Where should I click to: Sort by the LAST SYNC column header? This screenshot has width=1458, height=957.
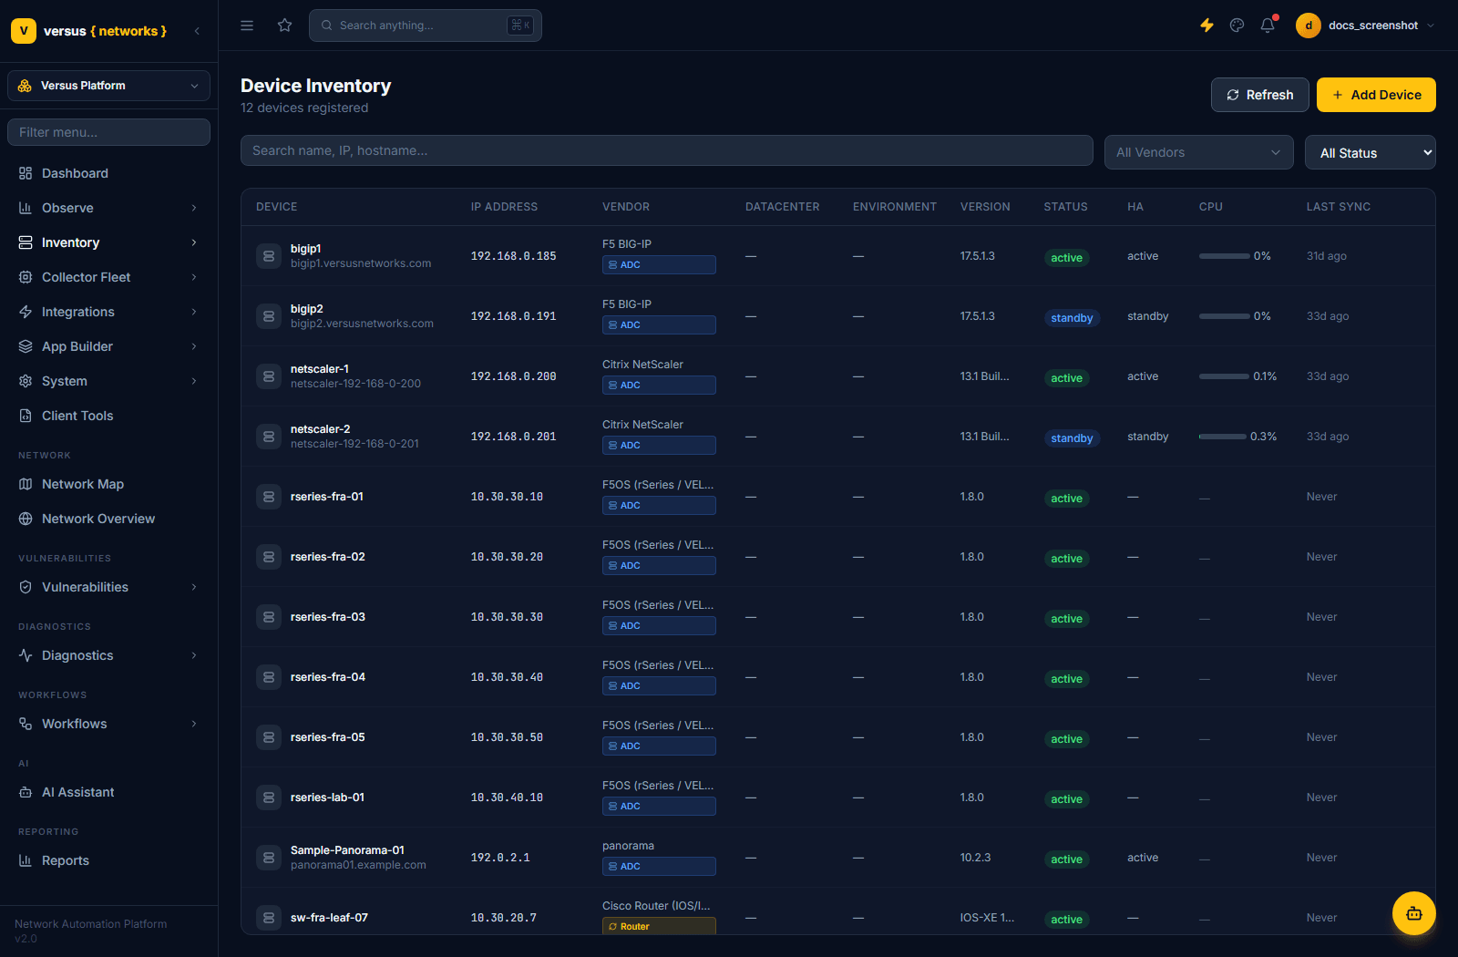point(1338,207)
